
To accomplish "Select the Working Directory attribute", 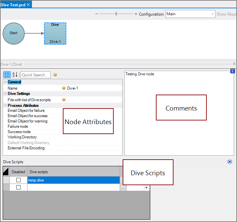I will [x=22, y=137].
